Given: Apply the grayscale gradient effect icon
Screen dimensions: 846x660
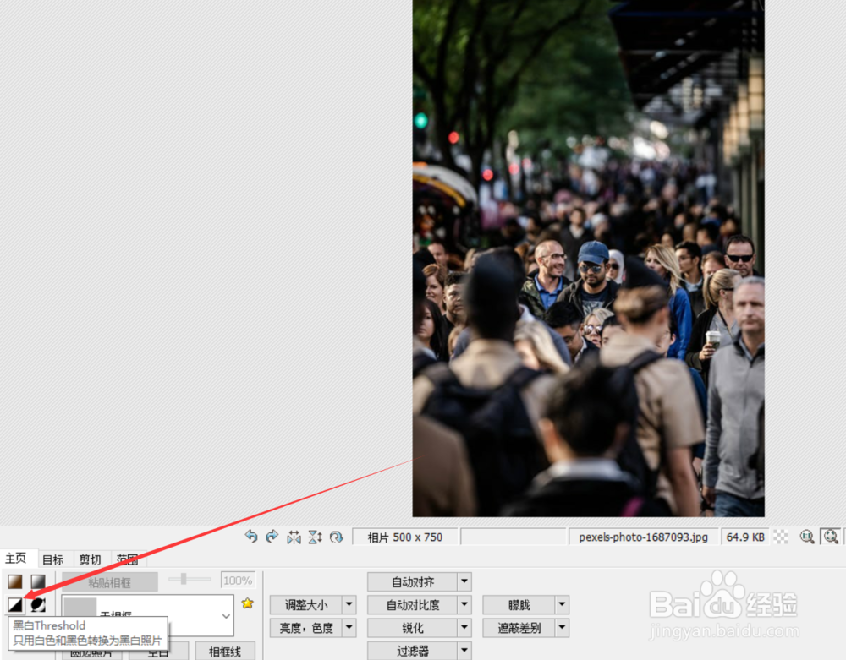Looking at the screenshot, I should (38, 581).
